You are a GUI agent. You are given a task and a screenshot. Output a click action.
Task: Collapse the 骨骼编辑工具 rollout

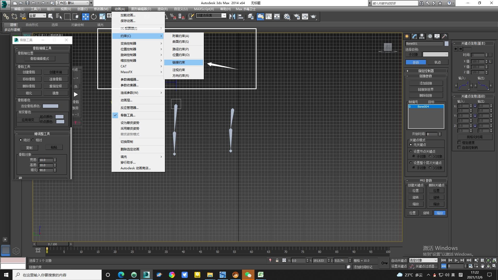tap(42, 48)
